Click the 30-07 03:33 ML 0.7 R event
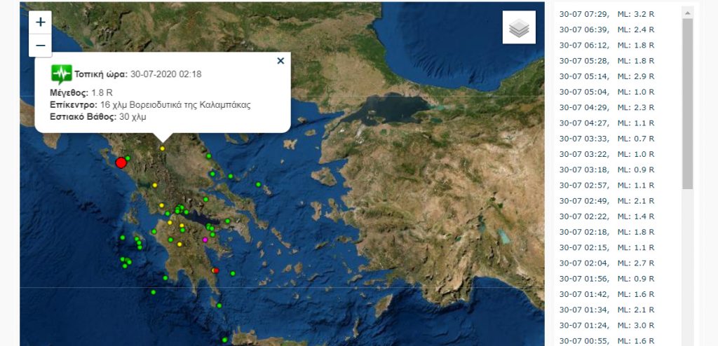The image size is (718, 346). (607, 138)
